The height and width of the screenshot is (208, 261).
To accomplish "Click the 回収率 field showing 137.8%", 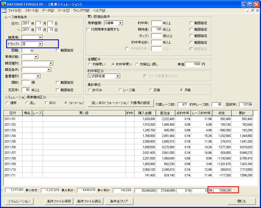I will [246, 105].
